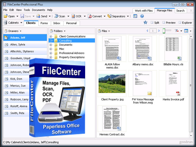
Task: Go to next page arrow in Files
Action: (x=159, y=31)
